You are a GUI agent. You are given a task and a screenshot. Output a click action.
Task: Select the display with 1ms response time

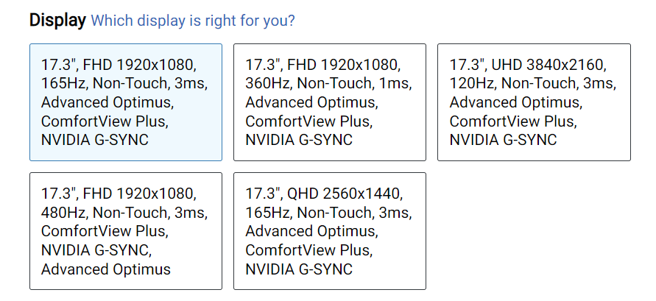(330, 102)
